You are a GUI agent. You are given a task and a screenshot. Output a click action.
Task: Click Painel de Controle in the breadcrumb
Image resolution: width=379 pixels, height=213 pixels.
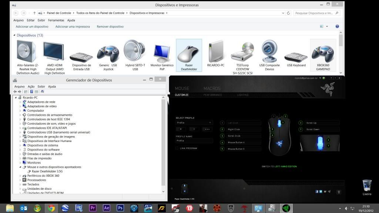pos(59,13)
